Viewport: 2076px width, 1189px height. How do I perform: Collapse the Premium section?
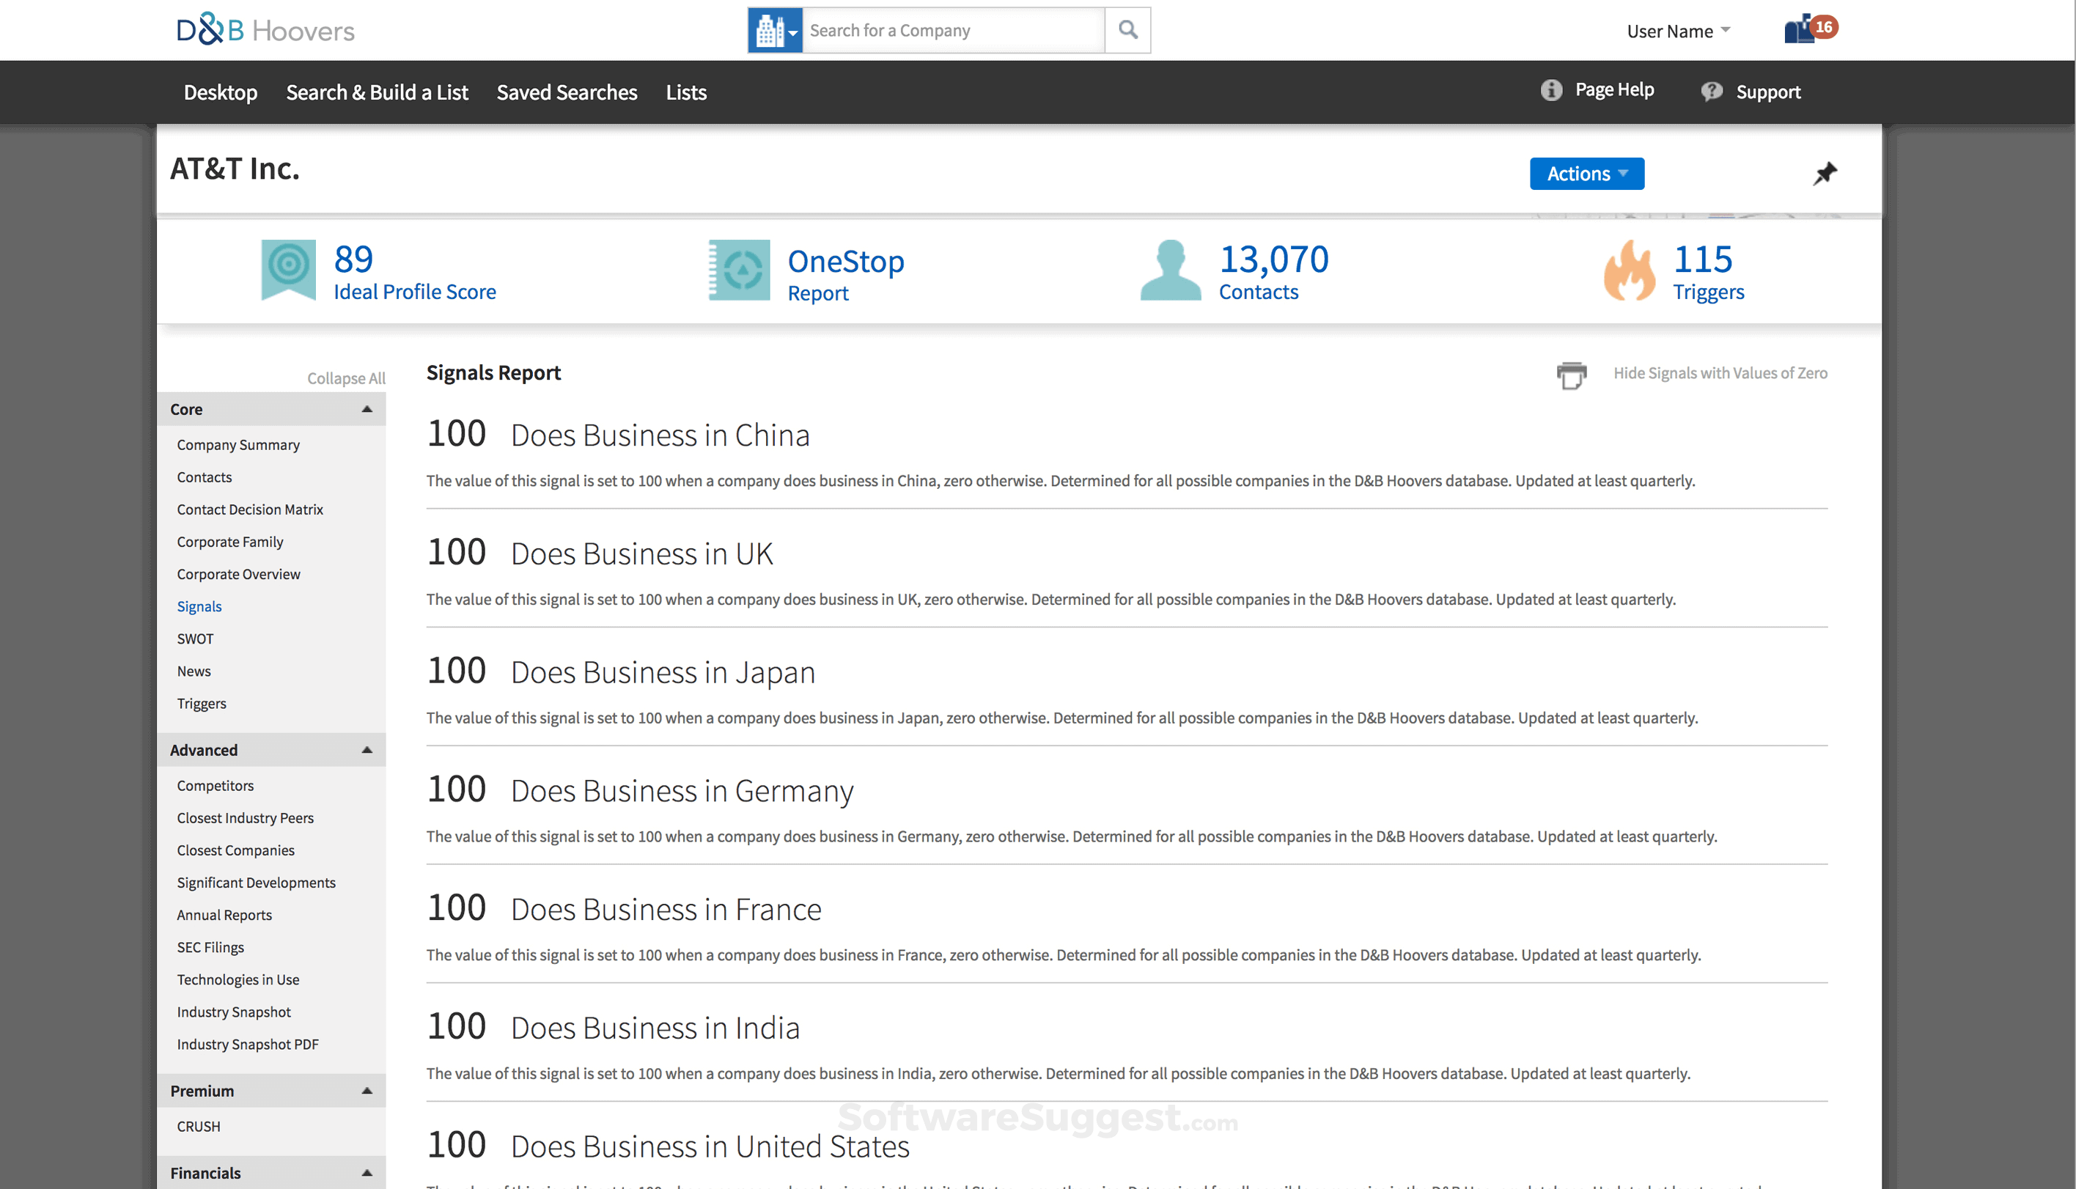coord(365,1089)
